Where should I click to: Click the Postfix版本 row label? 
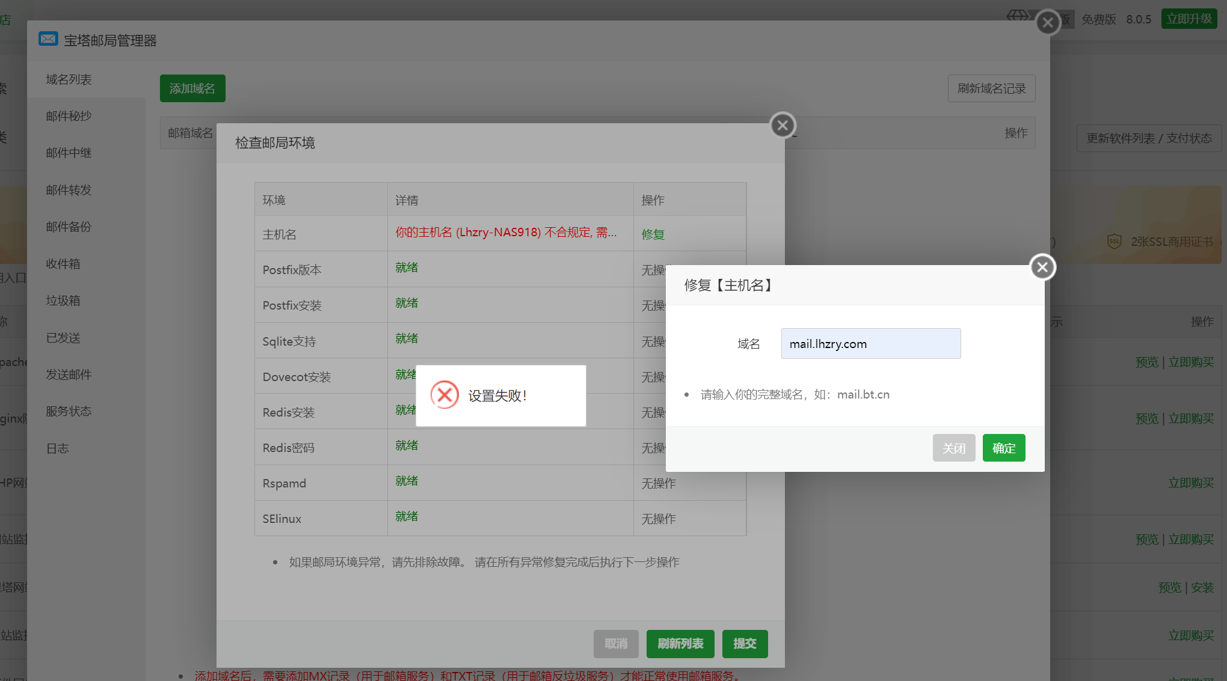292,270
